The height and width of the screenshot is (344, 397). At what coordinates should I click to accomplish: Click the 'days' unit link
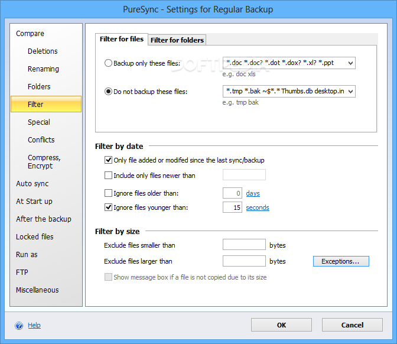253,193
